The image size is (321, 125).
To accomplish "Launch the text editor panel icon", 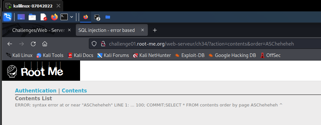I will coord(43,17).
